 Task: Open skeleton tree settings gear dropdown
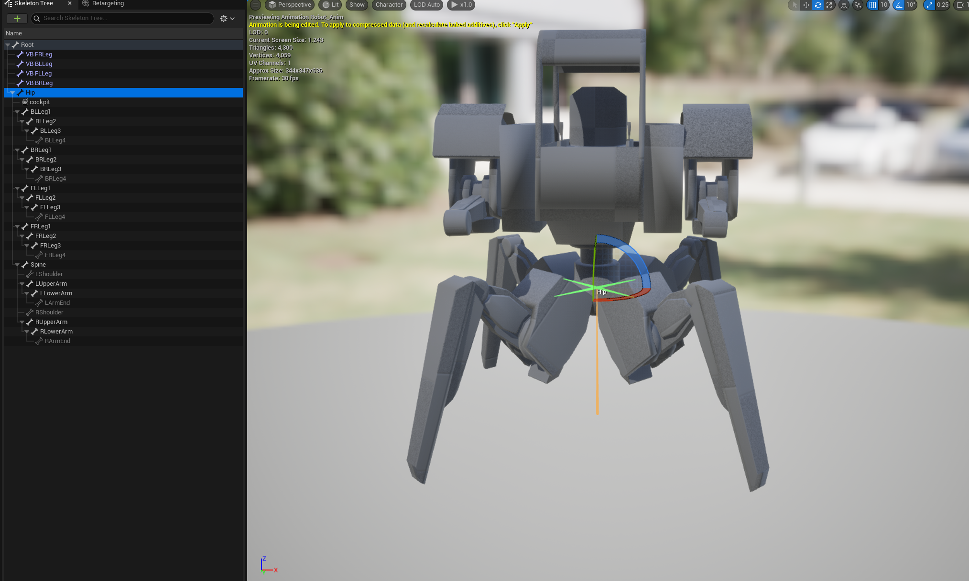coord(227,18)
